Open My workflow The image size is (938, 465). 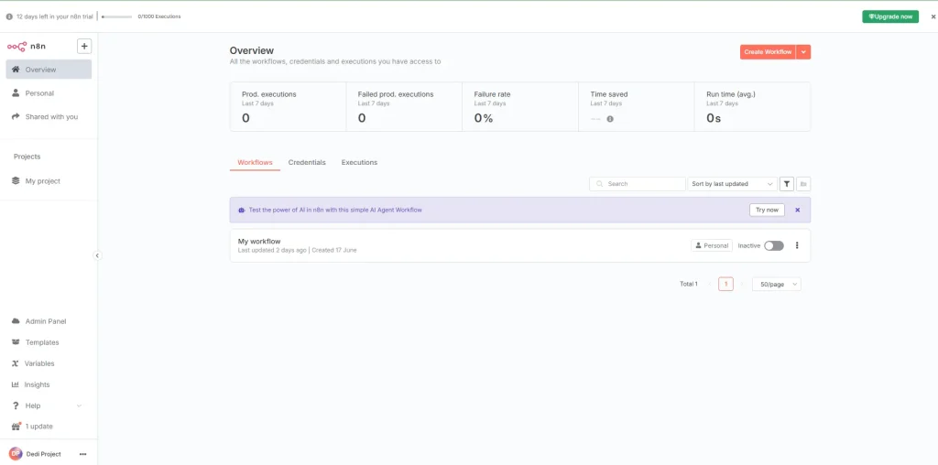point(520,245)
